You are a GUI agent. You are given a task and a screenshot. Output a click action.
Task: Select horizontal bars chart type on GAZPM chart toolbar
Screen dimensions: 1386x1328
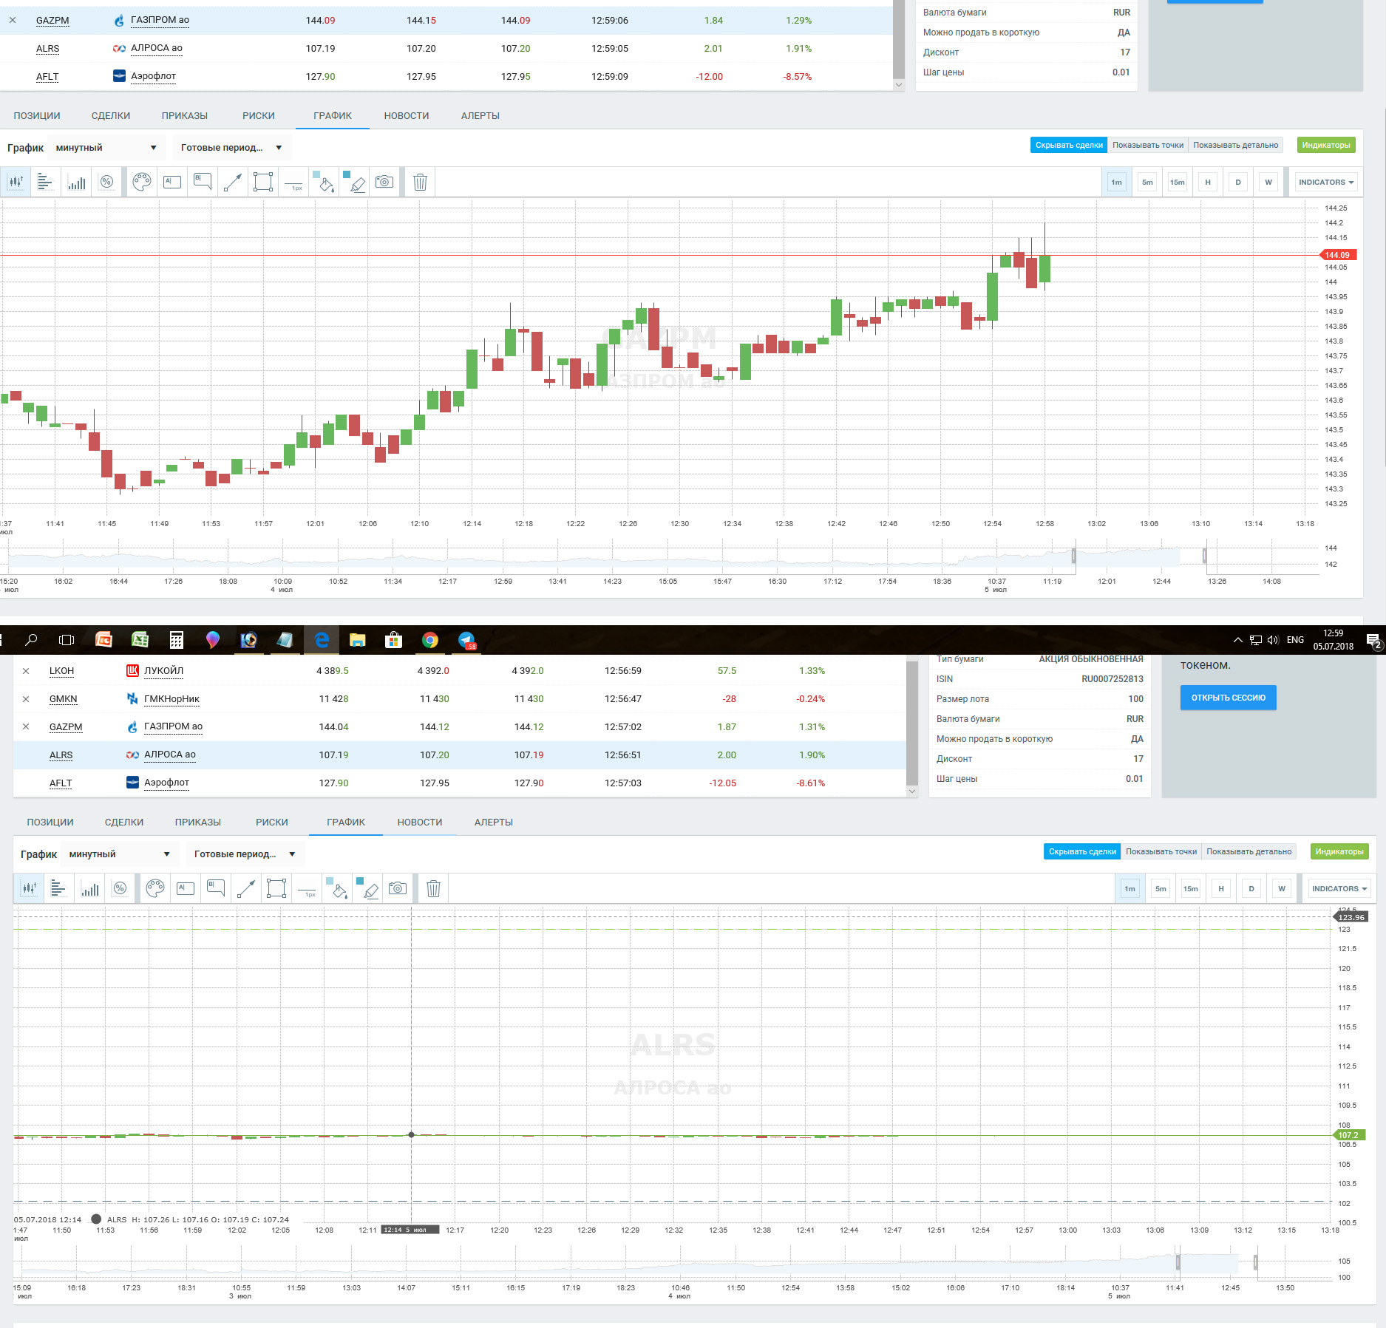tap(46, 182)
